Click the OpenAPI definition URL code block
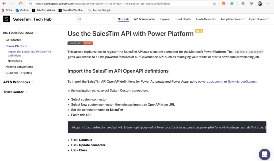This screenshot has width=274, height=161. point(167,127)
